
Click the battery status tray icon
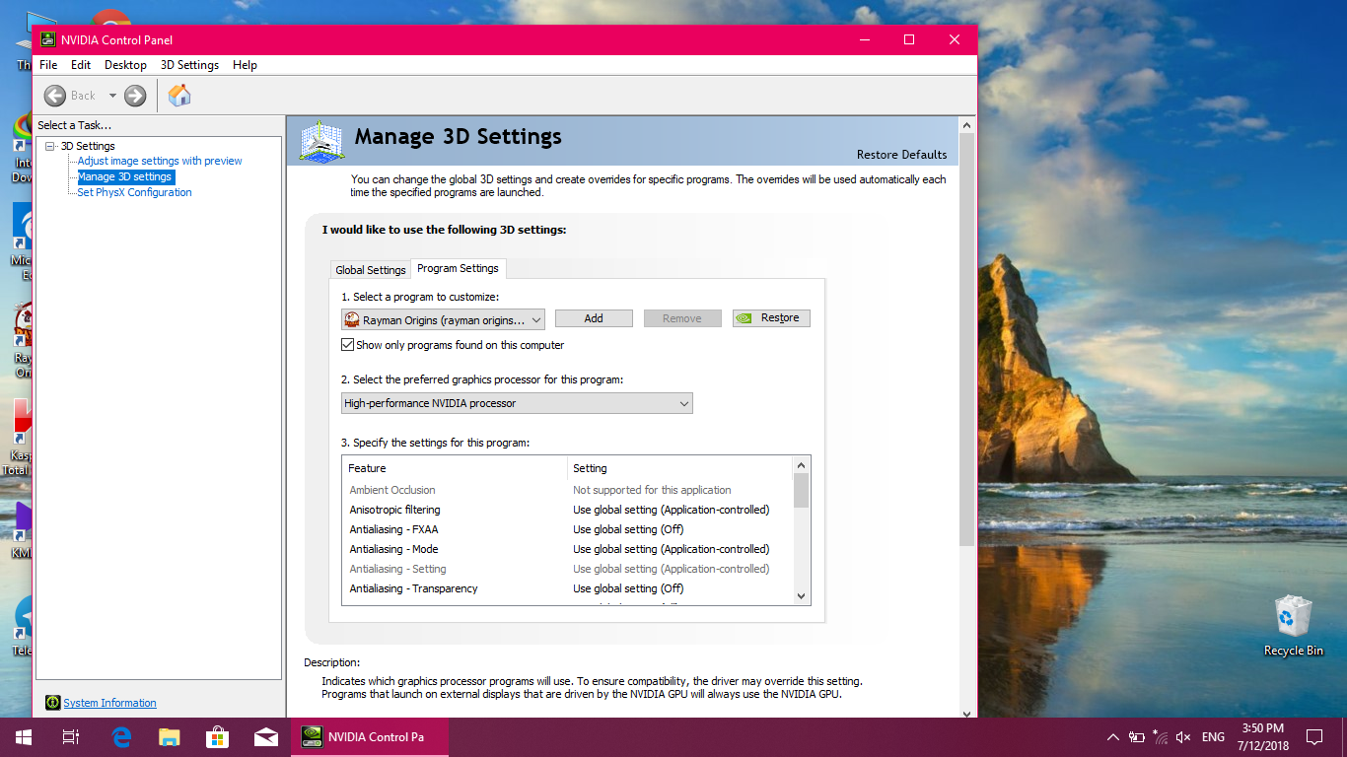(x=1137, y=736)
